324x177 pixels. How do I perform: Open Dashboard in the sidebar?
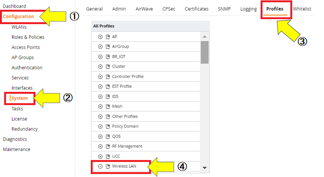coord(15,6)
